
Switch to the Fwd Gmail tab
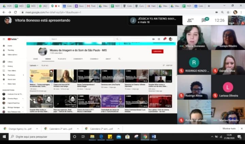[x=91, y=6]
